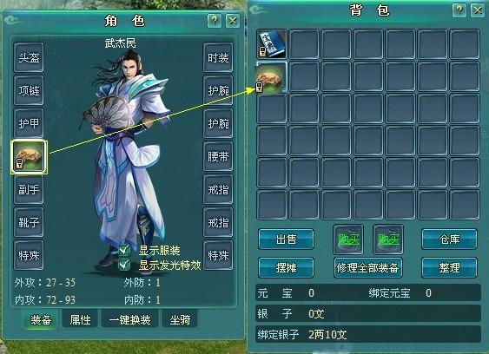Click the equipped fan in weapon slot

[x=29, y=157]
